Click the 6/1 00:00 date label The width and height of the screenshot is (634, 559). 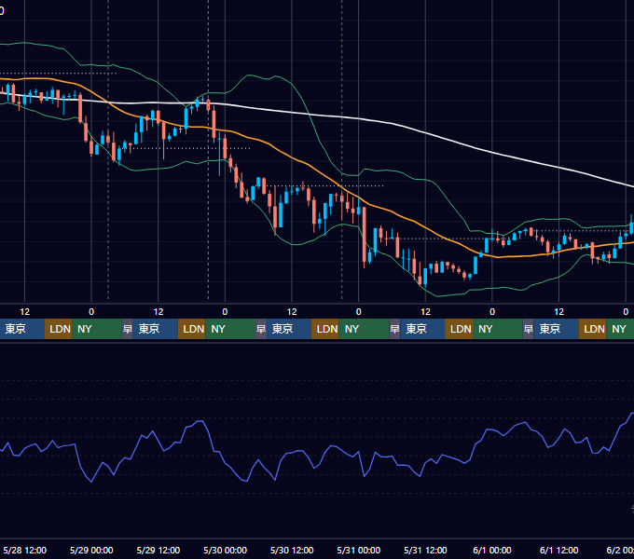coord(492,550)
